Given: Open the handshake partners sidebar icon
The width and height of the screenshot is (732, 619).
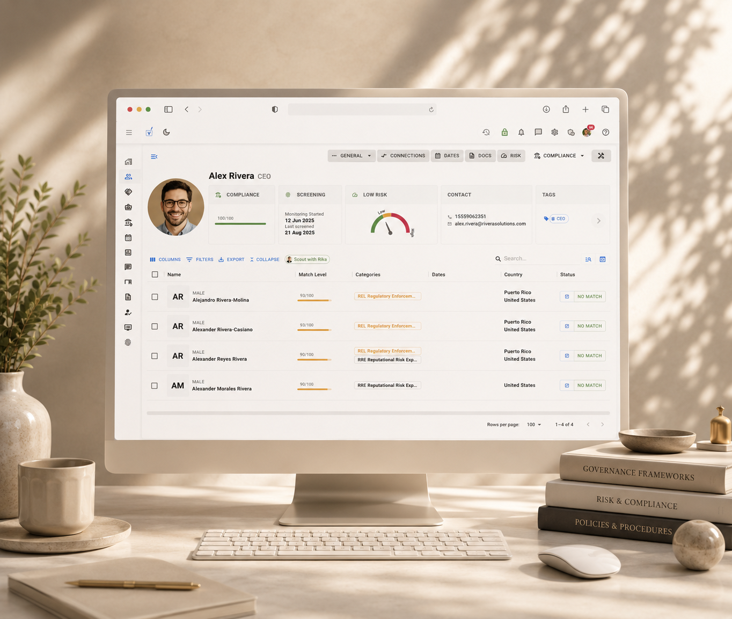Looking at the screenshot, I should pyautogui.click(x=128, y=192).
